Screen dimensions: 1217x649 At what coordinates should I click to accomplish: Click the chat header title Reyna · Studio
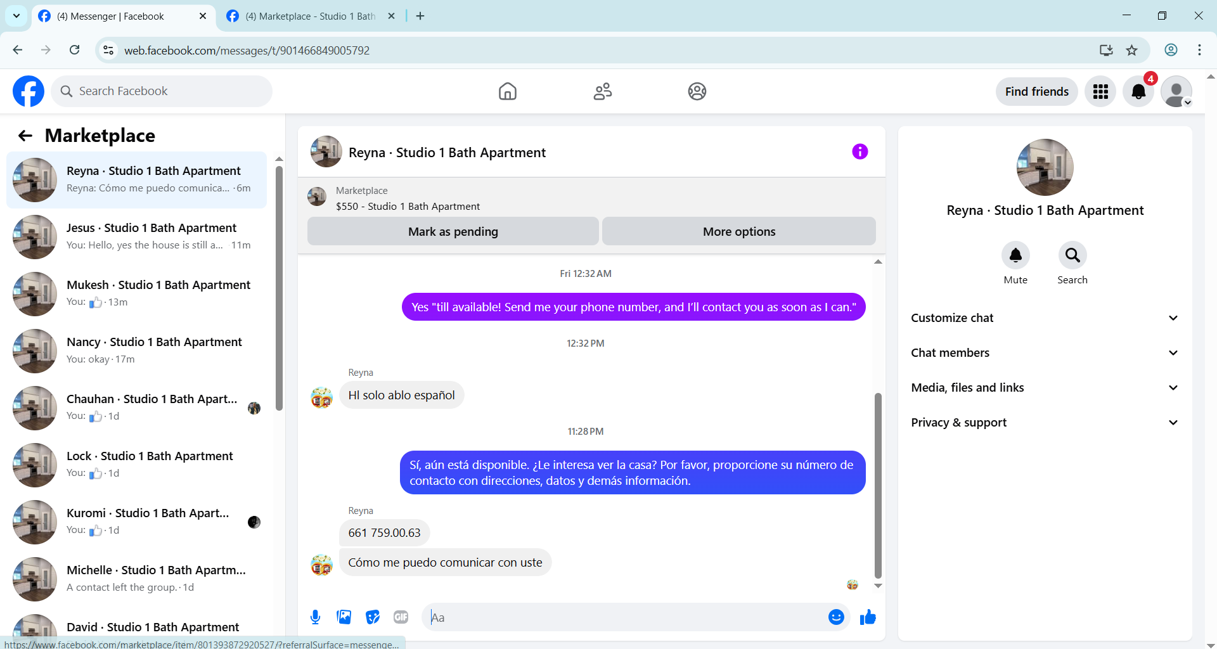pos(447,152)
